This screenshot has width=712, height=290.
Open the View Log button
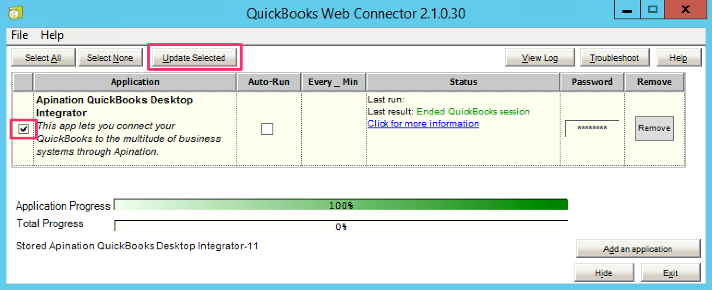540,58
